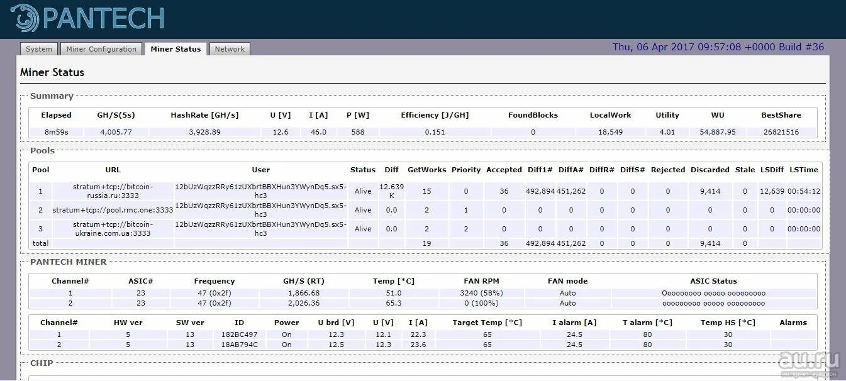Click the WU value 54,887.95
The width and height of the screenshot is (846, 381).
(x=718, y=132)
